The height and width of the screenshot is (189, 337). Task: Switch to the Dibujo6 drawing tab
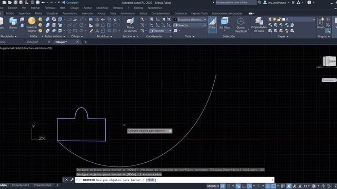pos(33,42)
